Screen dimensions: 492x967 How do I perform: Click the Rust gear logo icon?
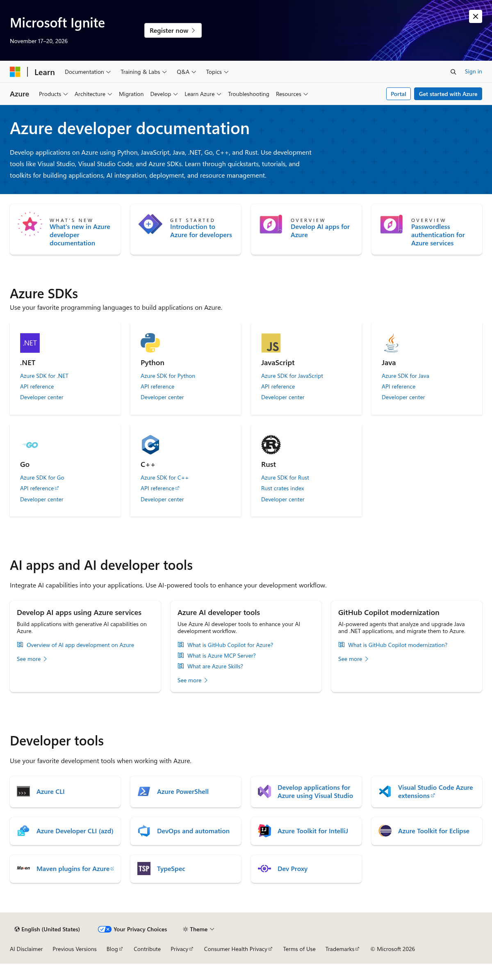point(271,445)
